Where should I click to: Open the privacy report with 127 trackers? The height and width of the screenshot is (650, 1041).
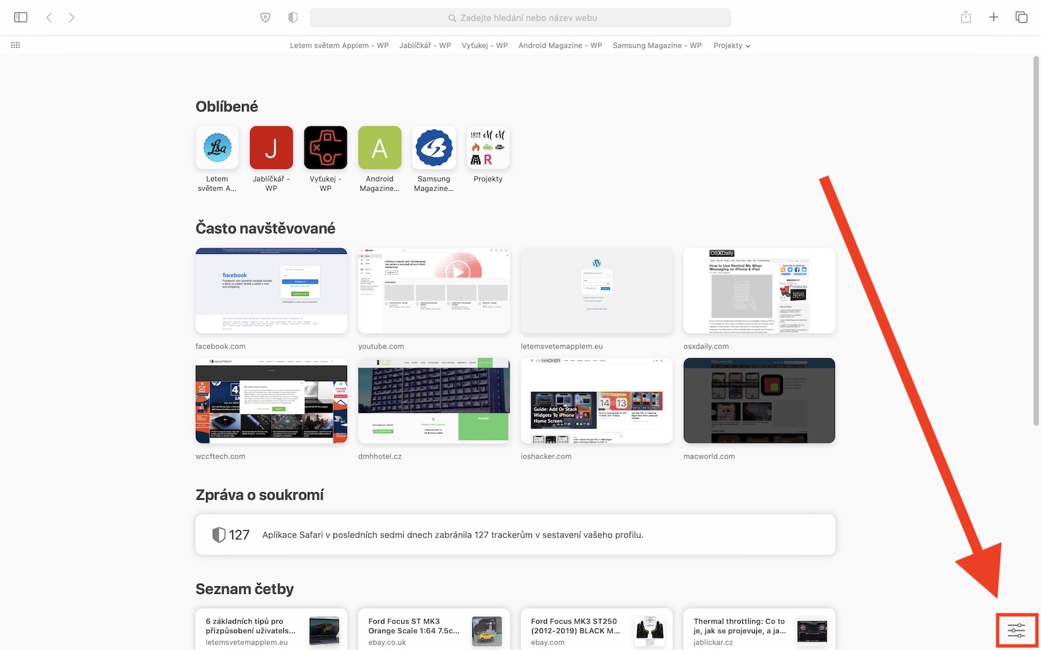pyautogui.click(x=515, y=535)
